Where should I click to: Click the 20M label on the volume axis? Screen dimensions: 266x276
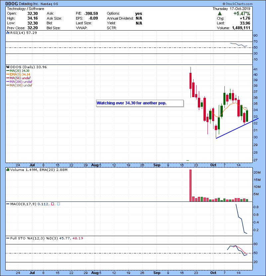point(257,172)
